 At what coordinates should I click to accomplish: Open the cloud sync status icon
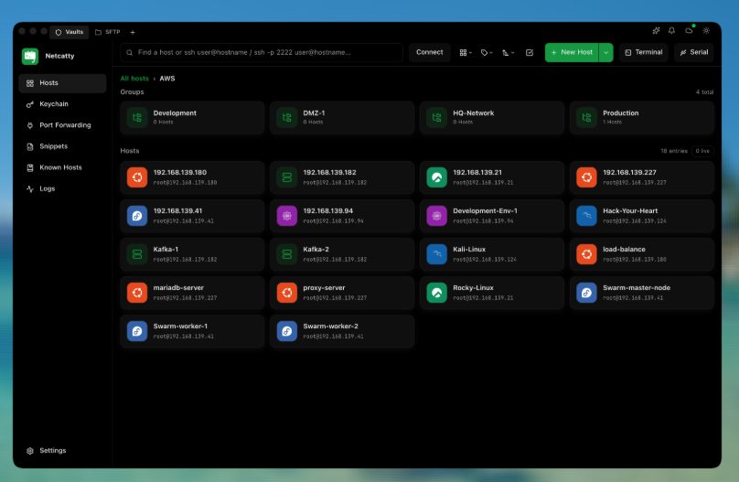tap(689, 30)
